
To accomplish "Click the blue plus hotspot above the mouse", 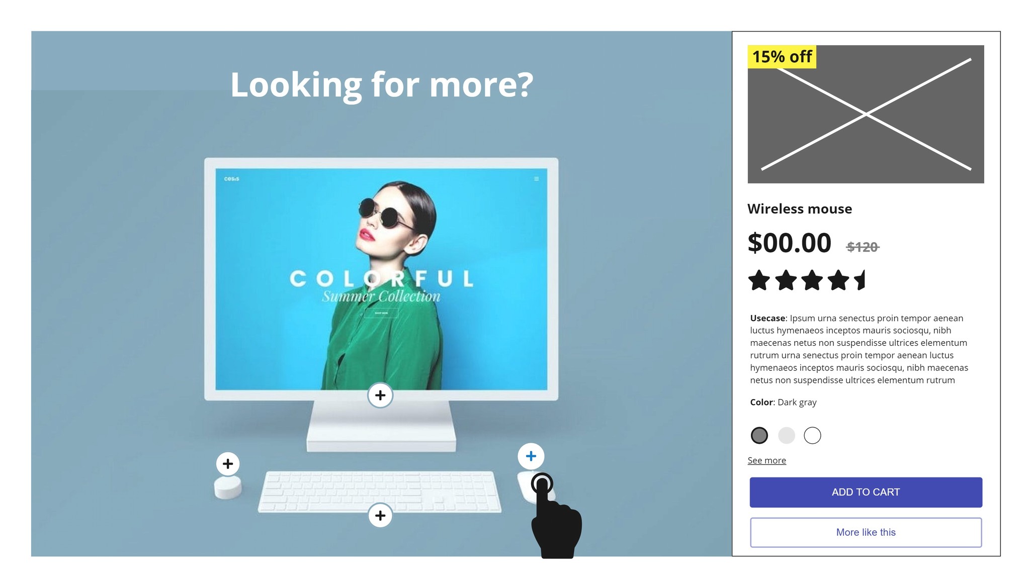I will click(x=531, y=456).
